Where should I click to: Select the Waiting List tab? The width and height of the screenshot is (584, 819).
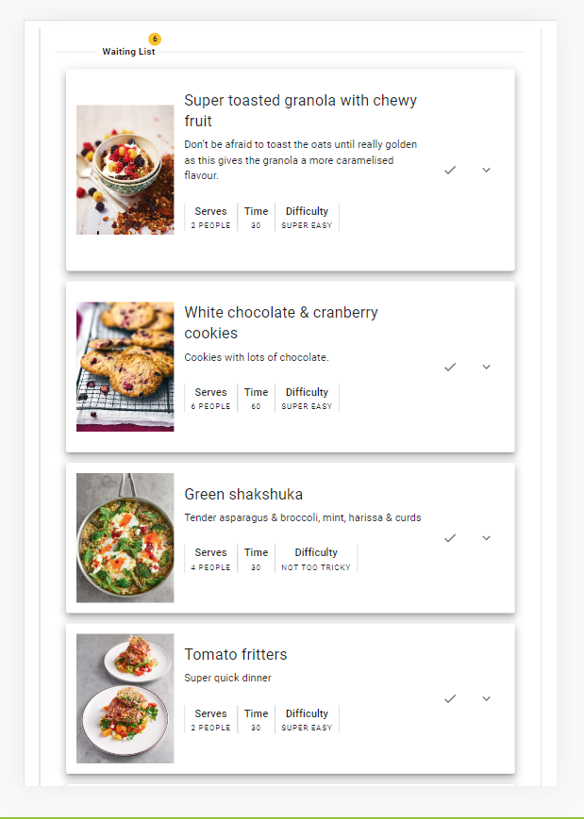tap(128, 52)
